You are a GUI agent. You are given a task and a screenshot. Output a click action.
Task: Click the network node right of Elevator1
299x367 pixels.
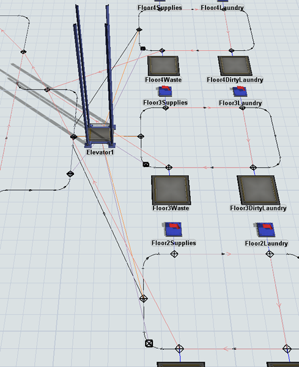click(141, 136)
